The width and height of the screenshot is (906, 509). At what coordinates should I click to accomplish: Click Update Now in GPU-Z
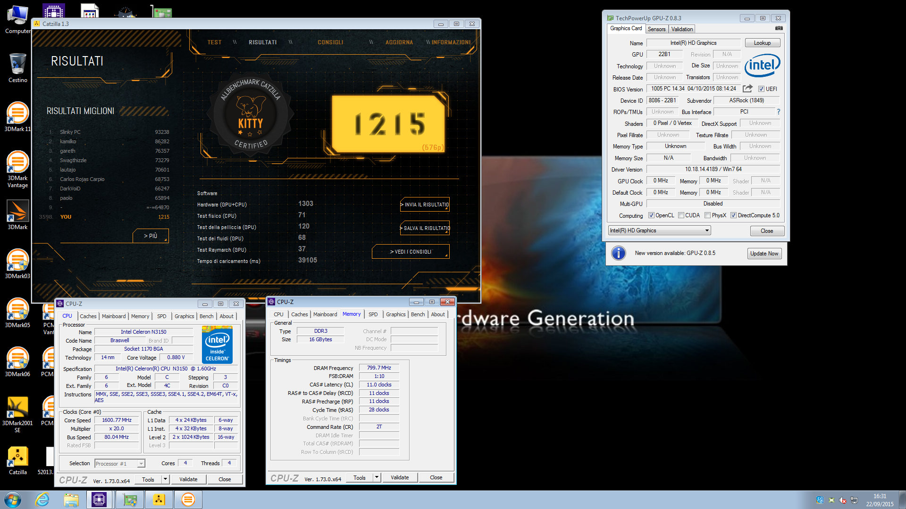click(764, 254)
